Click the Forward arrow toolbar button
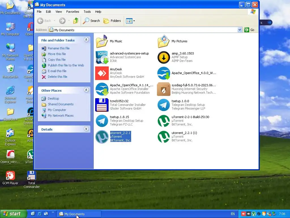The height and width of the screenshot is (218, 290). tap(62, 21)
